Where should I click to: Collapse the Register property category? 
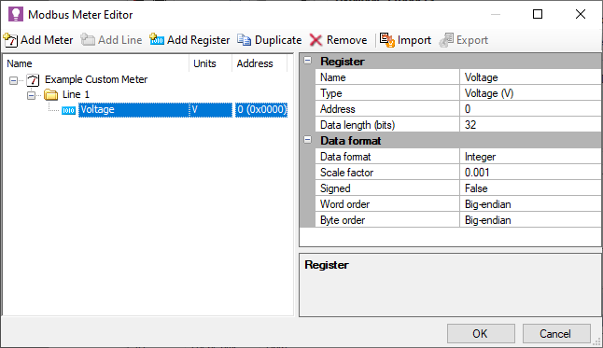click(308, 61)
